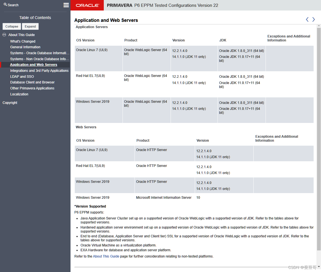Collapse the About This Guide node
Screen dimensions: 321x272
4,35
